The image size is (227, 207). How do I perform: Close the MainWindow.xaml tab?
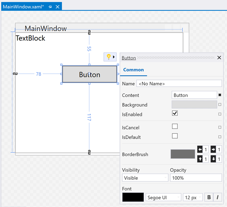[57, 7]
